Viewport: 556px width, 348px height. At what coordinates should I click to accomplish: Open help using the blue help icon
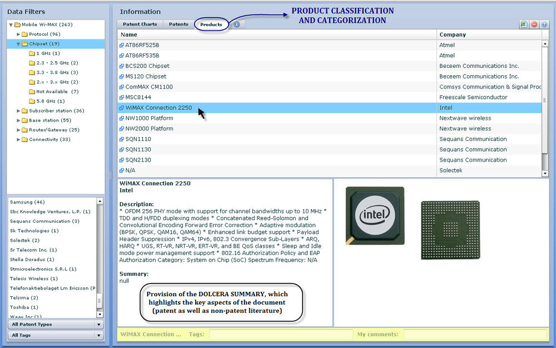click(x=544, y=24)
